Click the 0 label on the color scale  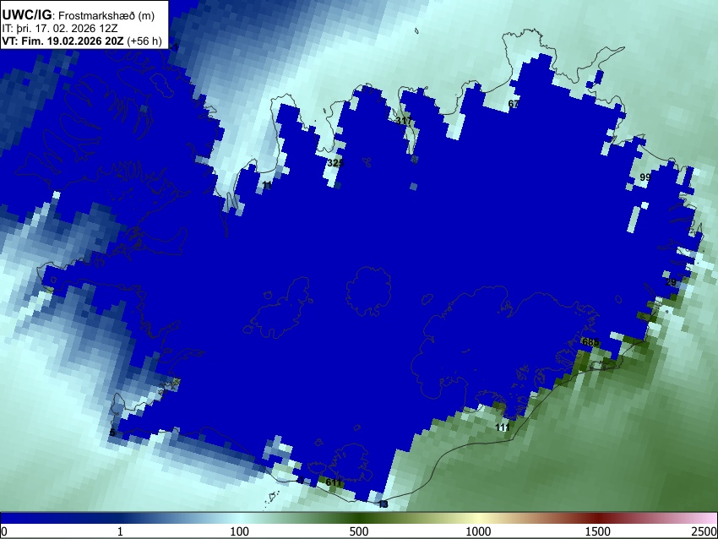click(4, 531)
